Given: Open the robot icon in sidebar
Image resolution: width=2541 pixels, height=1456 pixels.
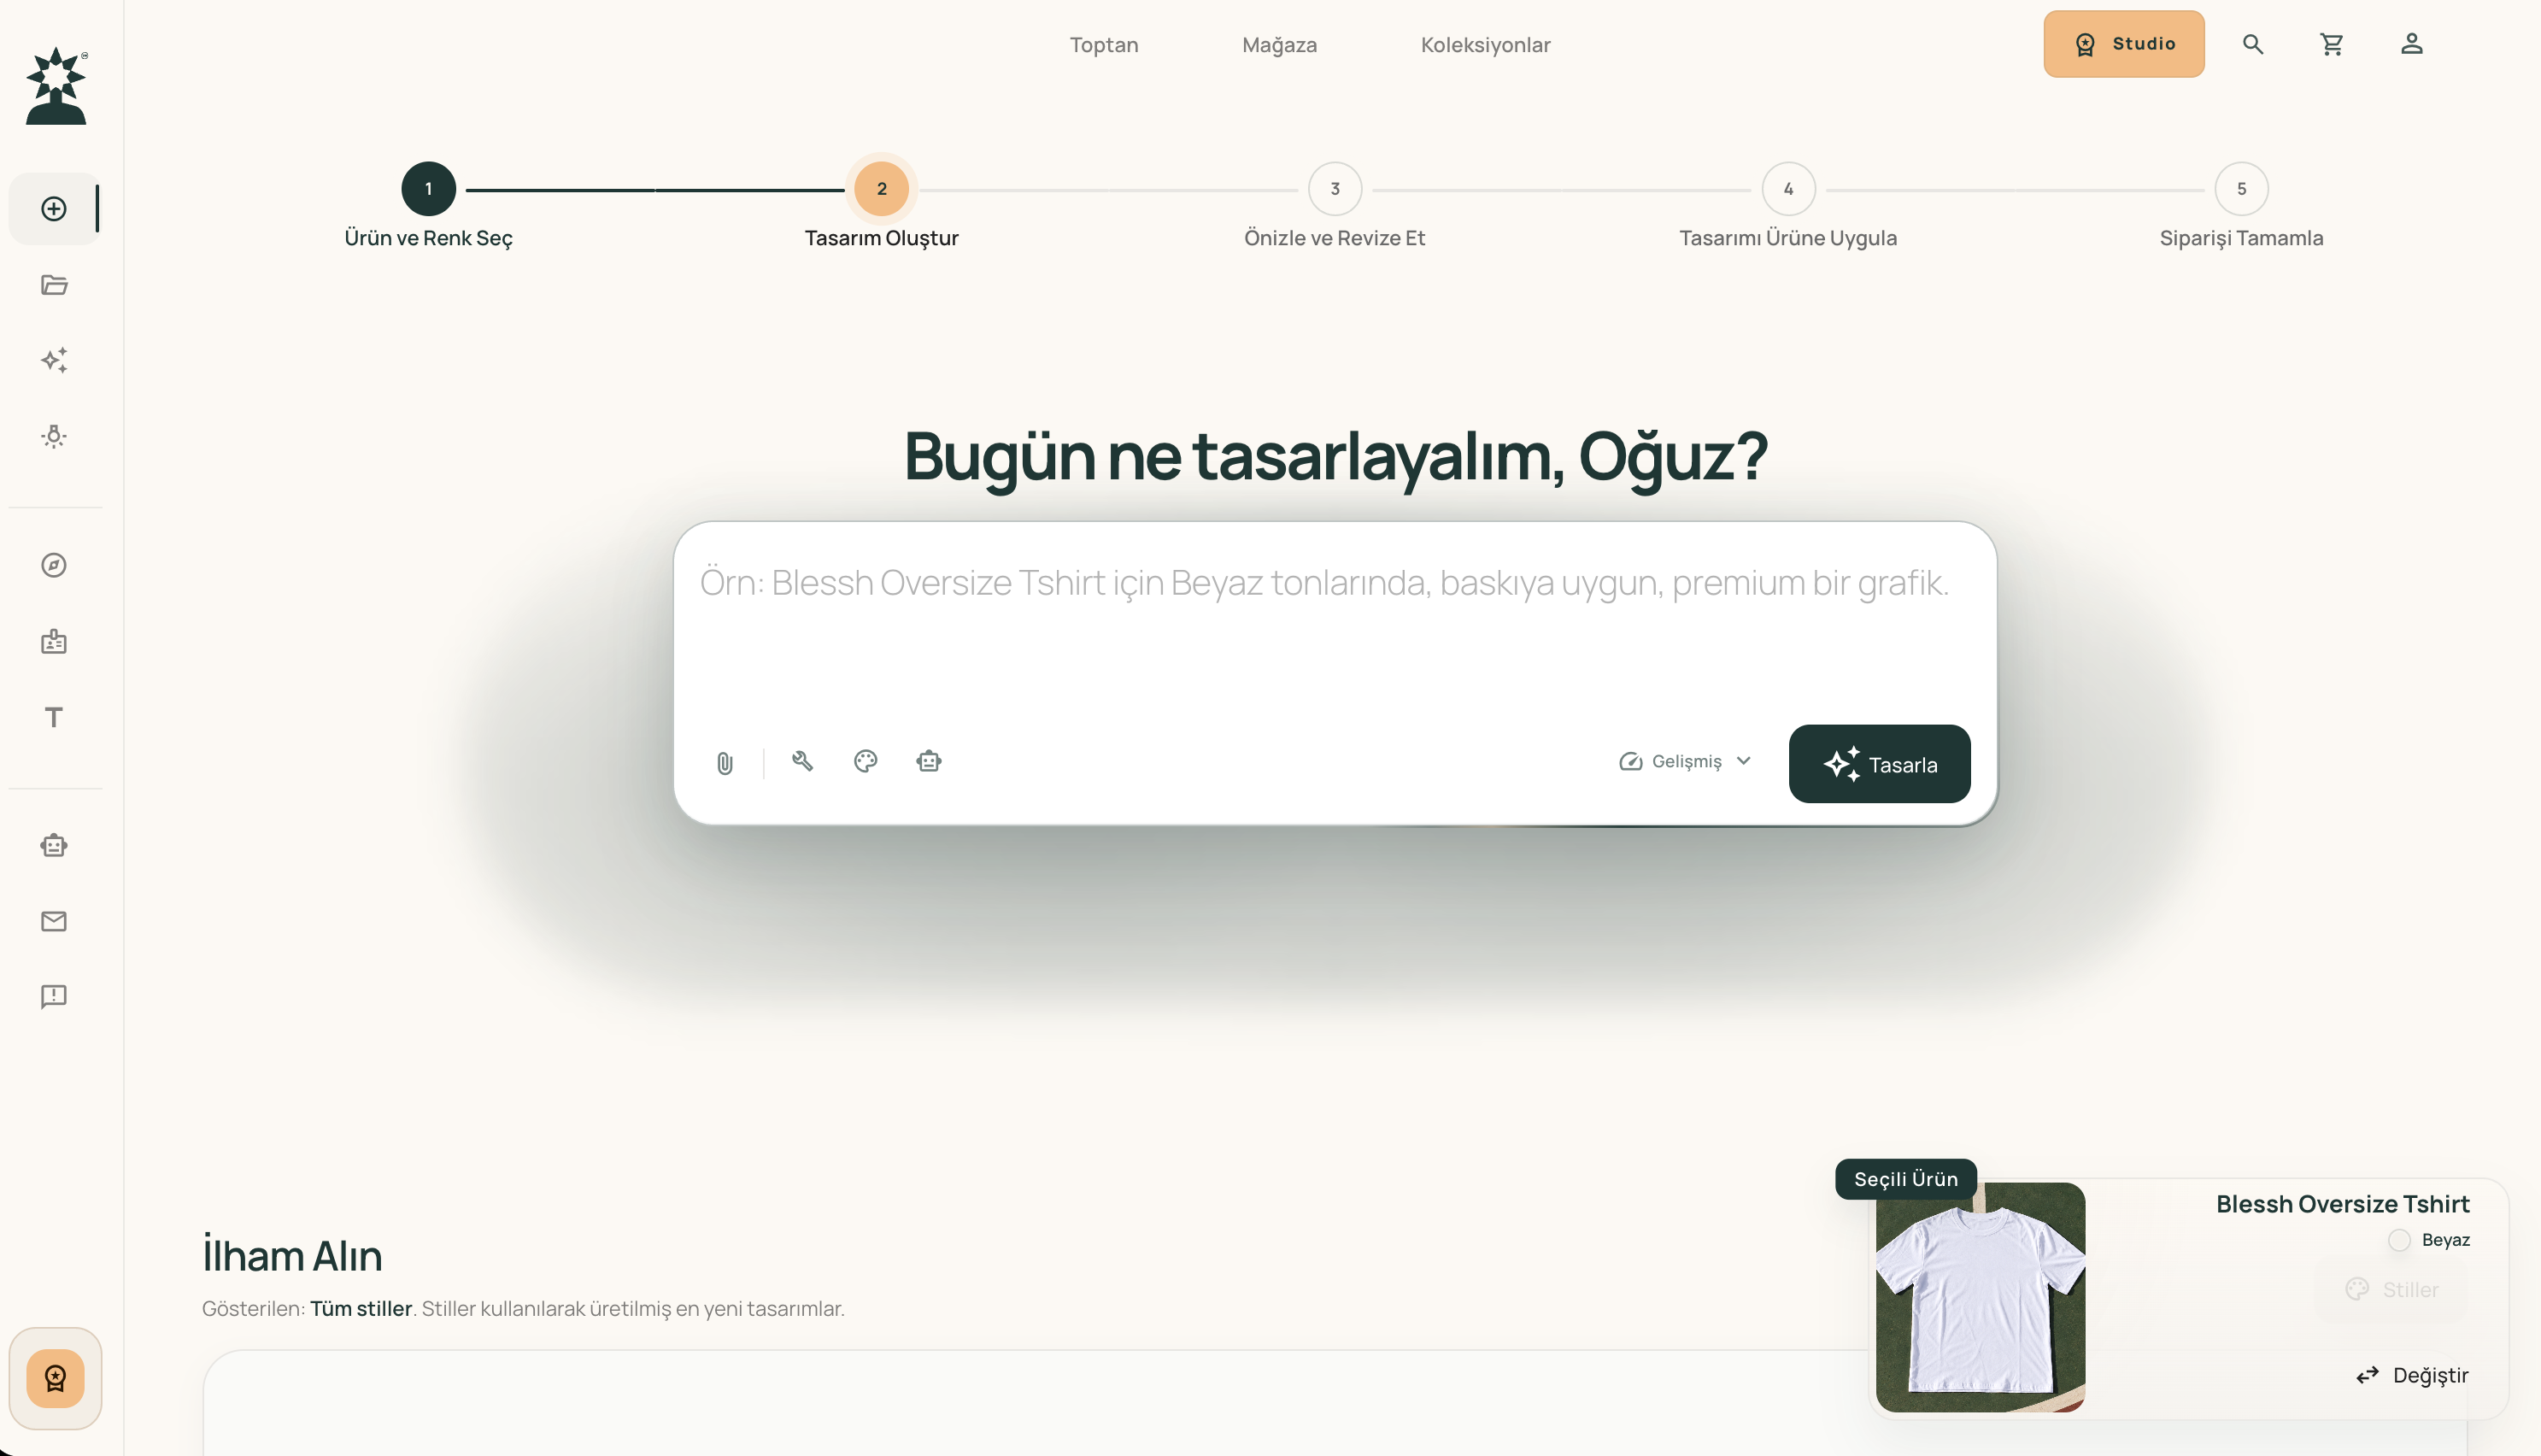Looking at the screenshot, I should click(54, 845).
